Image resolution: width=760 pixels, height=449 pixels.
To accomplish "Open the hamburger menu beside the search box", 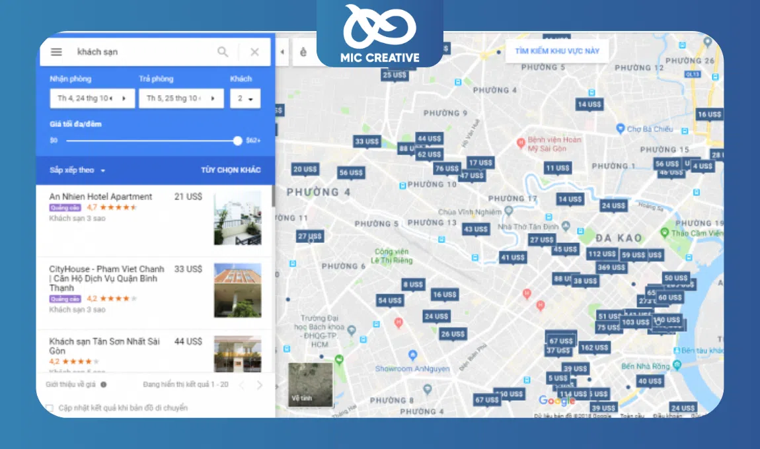I will click(56, 52).
